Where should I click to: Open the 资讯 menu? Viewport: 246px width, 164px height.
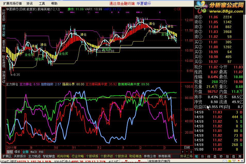(29, 3)
